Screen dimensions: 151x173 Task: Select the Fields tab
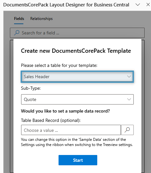pyautogui.click(x=19, y=19)
